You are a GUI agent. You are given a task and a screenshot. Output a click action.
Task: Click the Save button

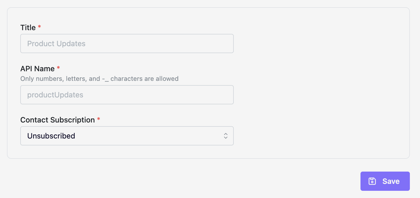pyautogui.click(x=385, y=181)
